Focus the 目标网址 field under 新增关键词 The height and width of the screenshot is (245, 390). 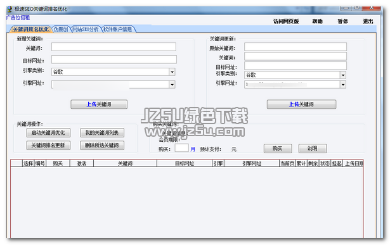point(114,60)
